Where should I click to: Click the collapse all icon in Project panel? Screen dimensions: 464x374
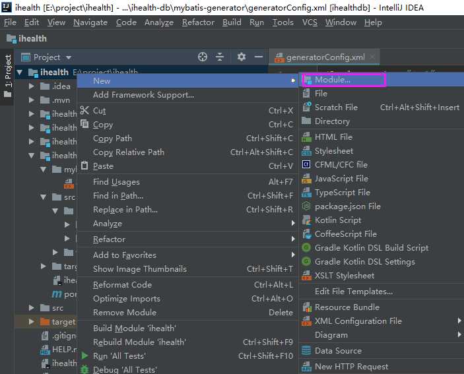pos(220,57)
